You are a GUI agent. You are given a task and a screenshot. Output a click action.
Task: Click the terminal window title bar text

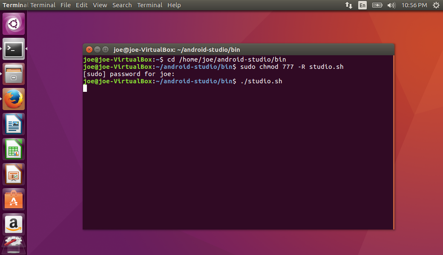point(177,50)
